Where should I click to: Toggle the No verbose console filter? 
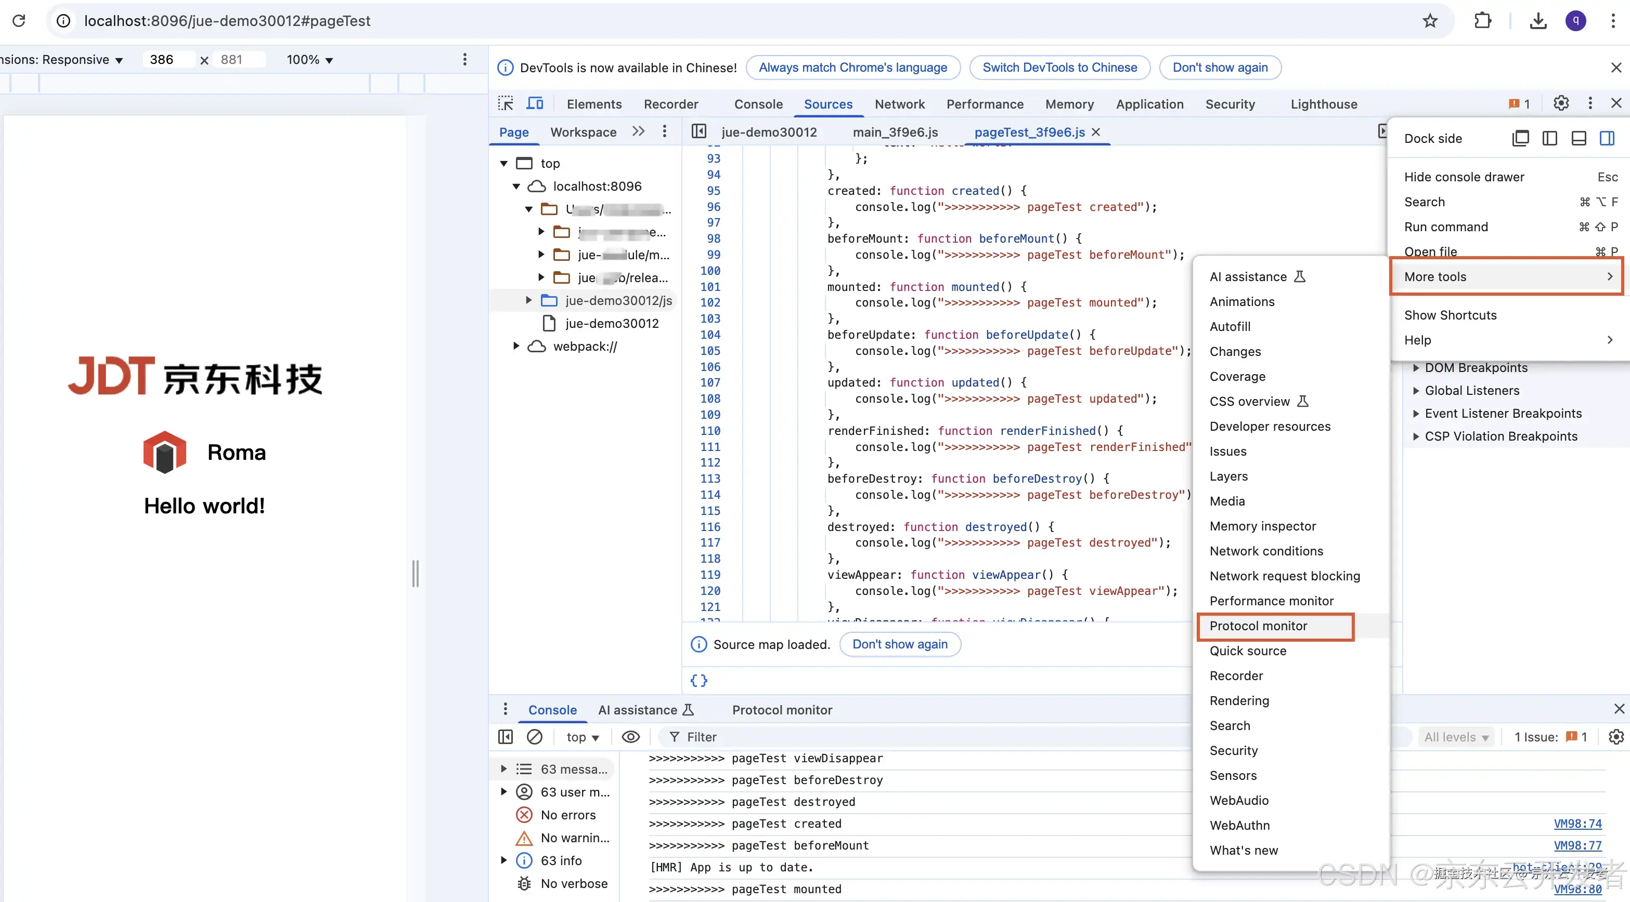[573, 883]
